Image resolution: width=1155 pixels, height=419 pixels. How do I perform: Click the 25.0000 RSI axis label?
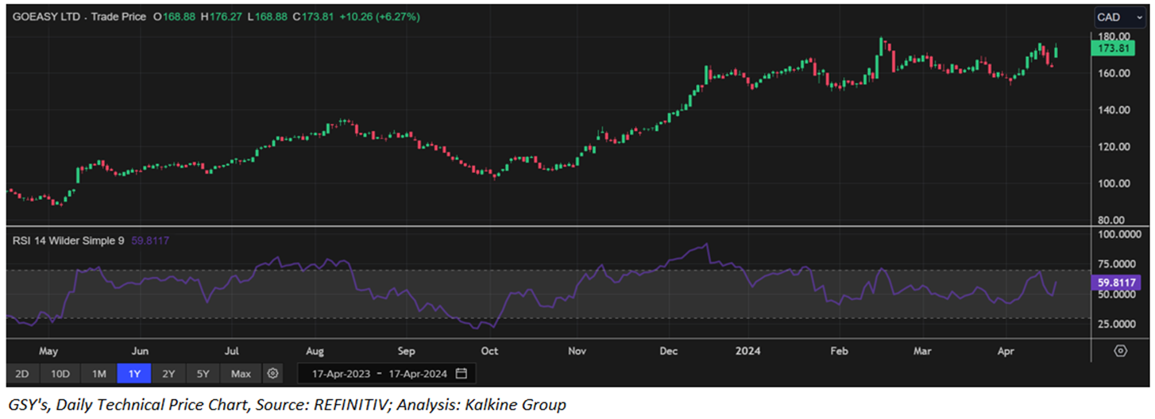point(1118,324)
